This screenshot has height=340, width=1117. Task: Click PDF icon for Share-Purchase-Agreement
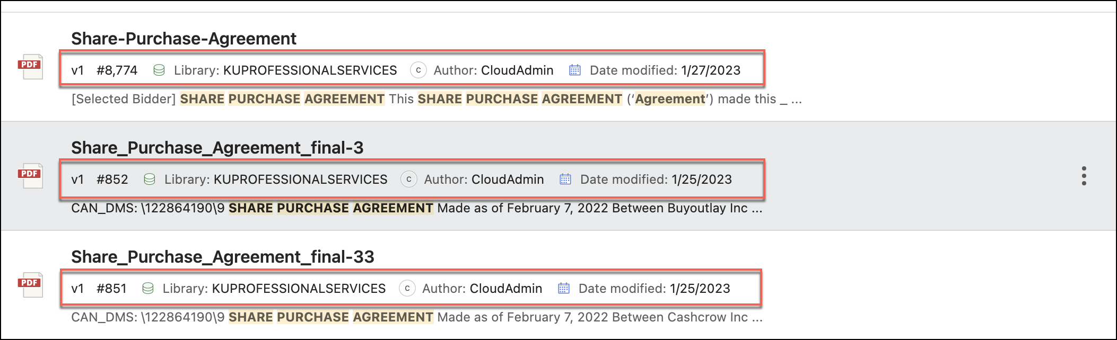tap(30, 67)
